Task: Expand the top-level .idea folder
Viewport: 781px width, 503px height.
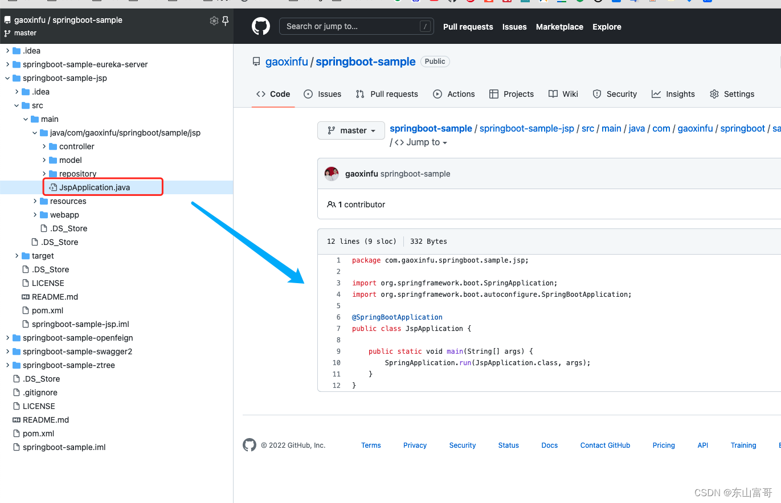Action: (7, 51)
